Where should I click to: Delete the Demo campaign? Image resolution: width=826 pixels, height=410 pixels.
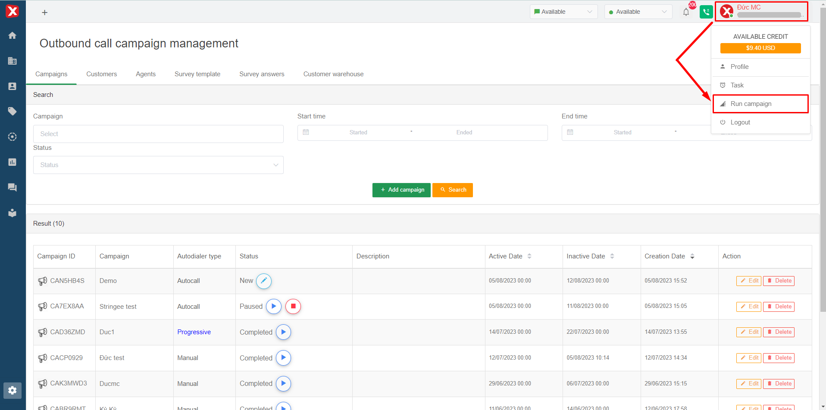click(x=779, y=281)
